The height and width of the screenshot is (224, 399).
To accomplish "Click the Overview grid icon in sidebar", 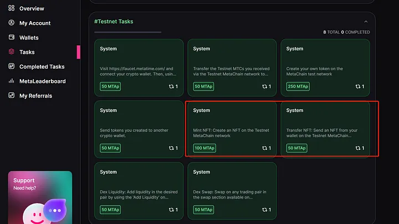I will pos(12,8).
